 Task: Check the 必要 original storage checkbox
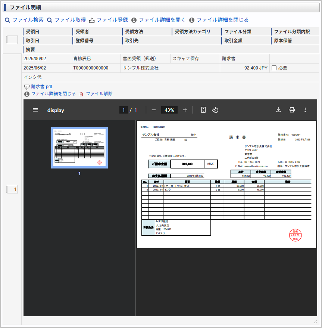click(x=274, y=68)
